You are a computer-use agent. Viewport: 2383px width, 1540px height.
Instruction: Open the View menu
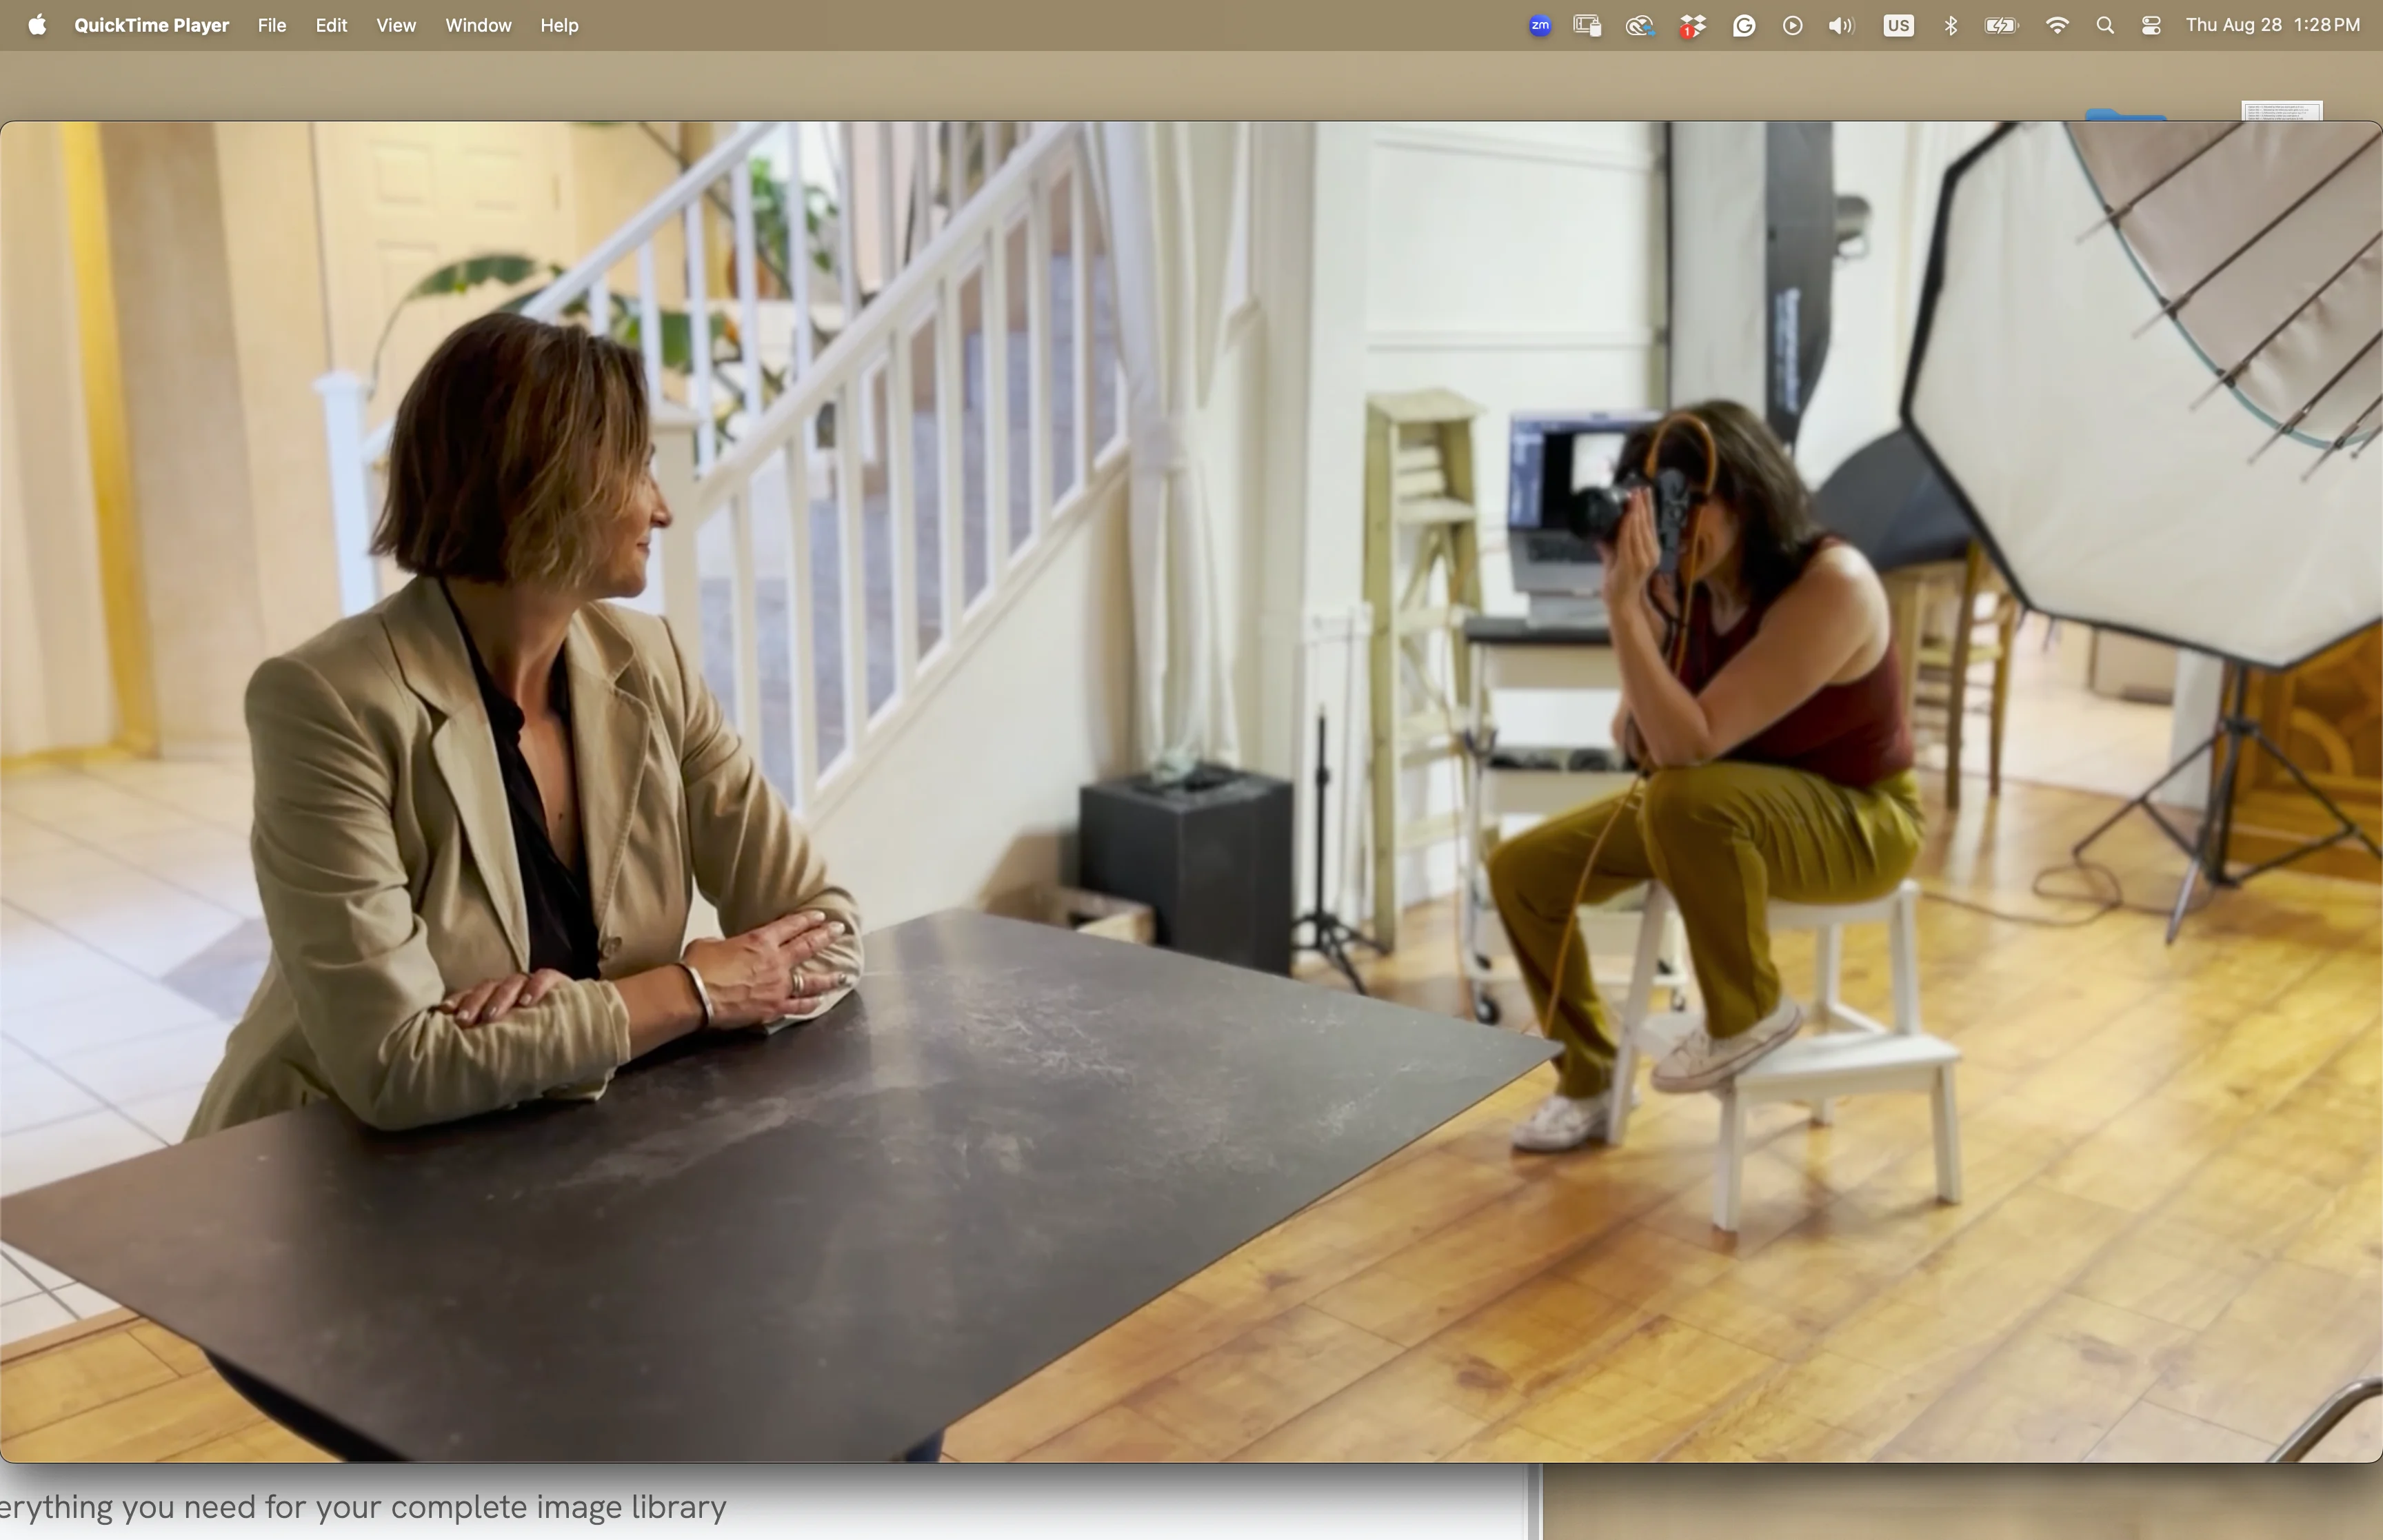395,26
